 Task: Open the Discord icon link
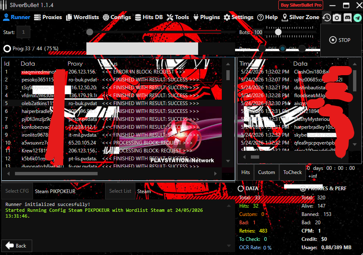pyautogui.click(x=347, y=17)
